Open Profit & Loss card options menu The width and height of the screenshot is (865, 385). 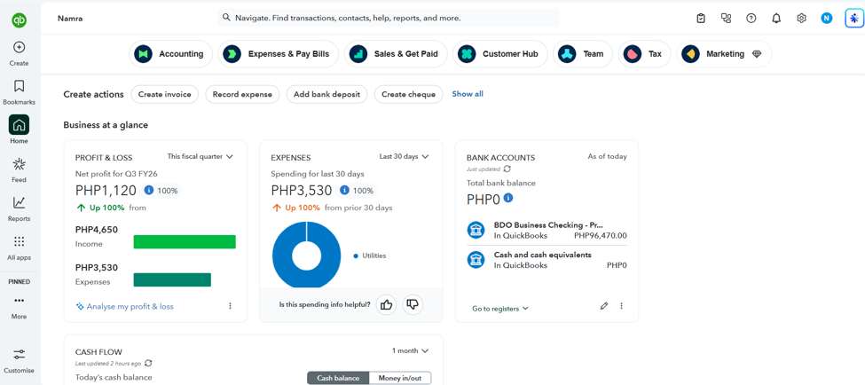coord(230,306)
